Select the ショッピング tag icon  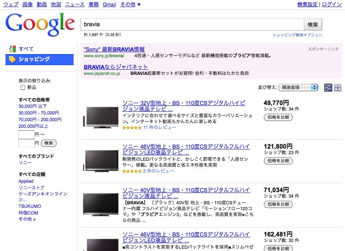pos(12,59)
